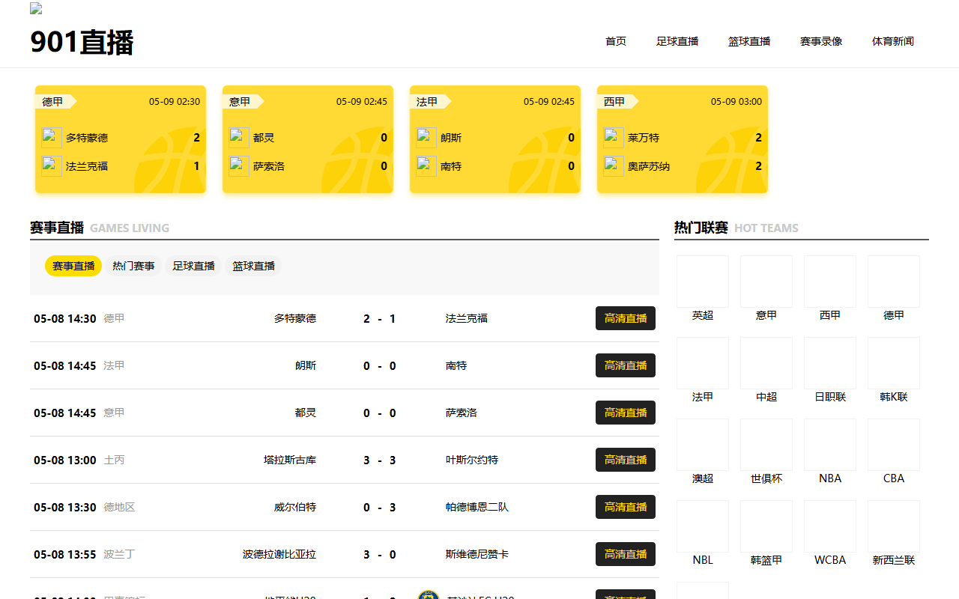
Task: Click 高清直播 for 塔拉斯古库 vs 叶斯尔约特
Action: point(626,460)
